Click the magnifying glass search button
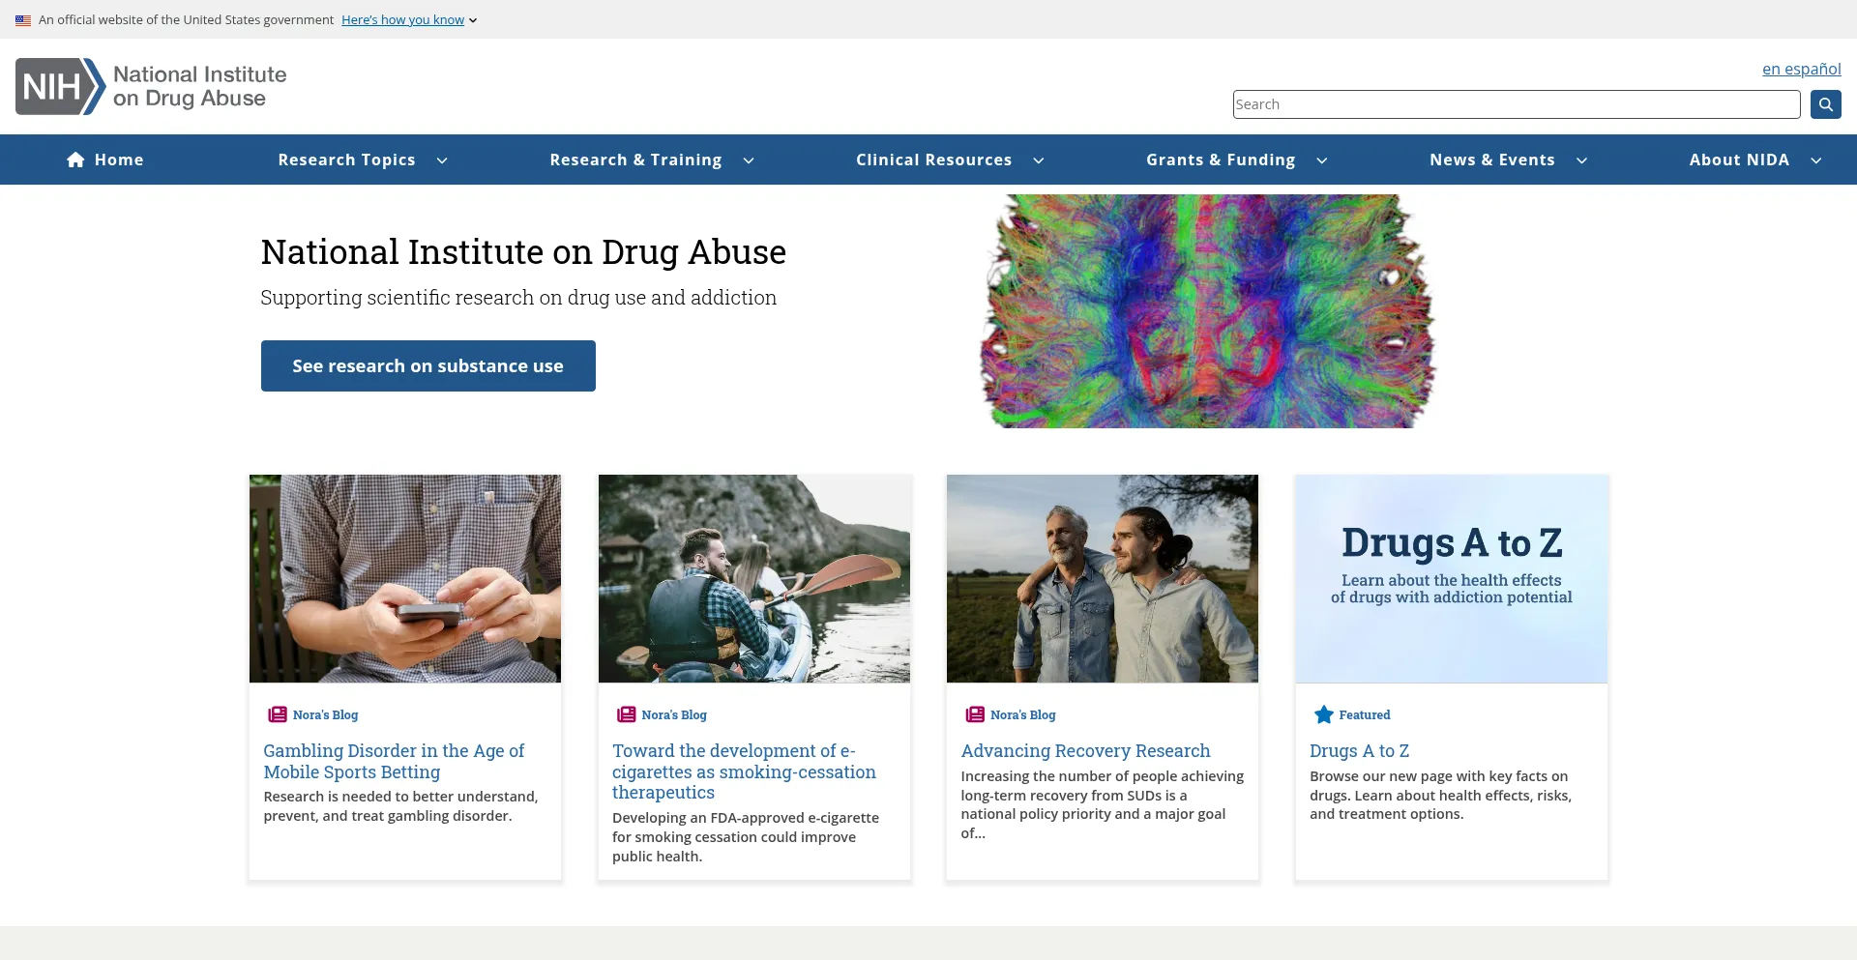Viewport: 1857px width, 960px height. pos(1825,104)
